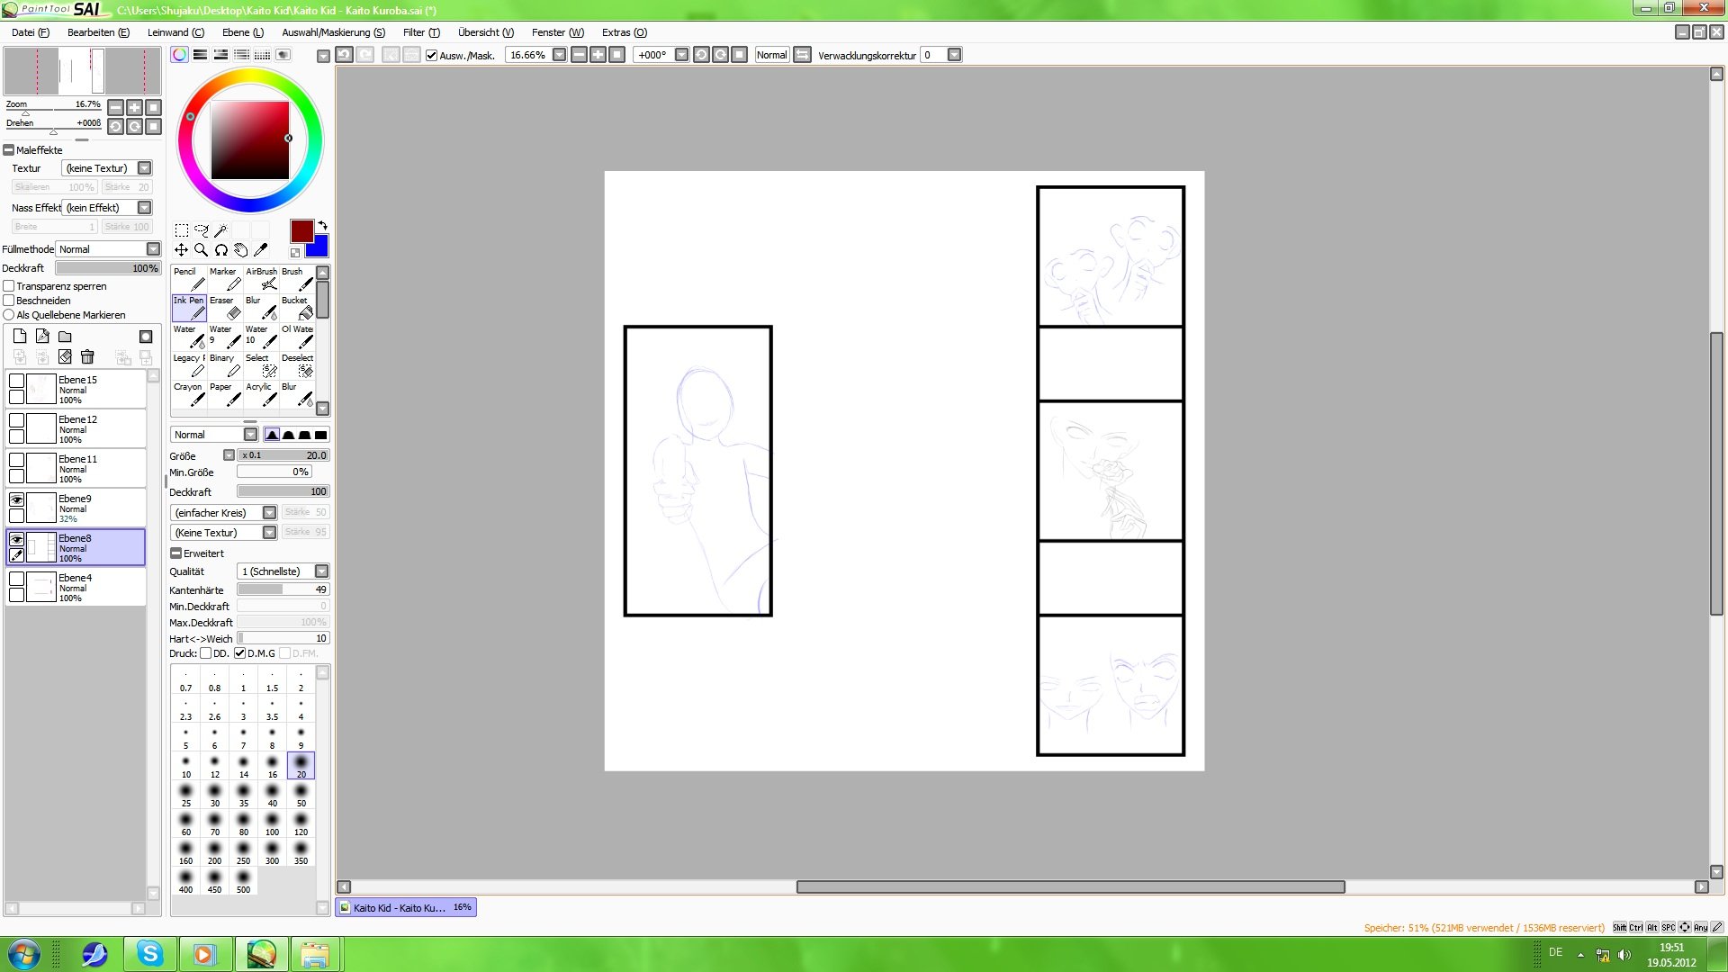Select brush size preset 0.7

point(185,680)
